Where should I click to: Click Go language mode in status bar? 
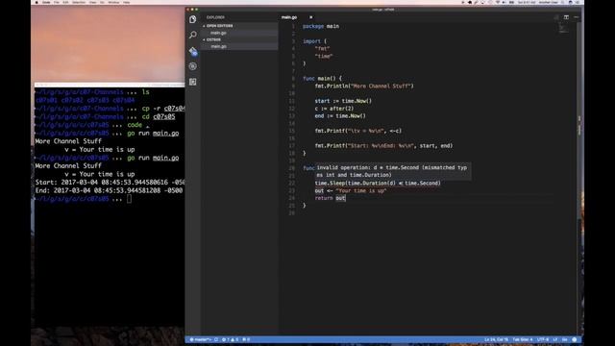(565, 339)
